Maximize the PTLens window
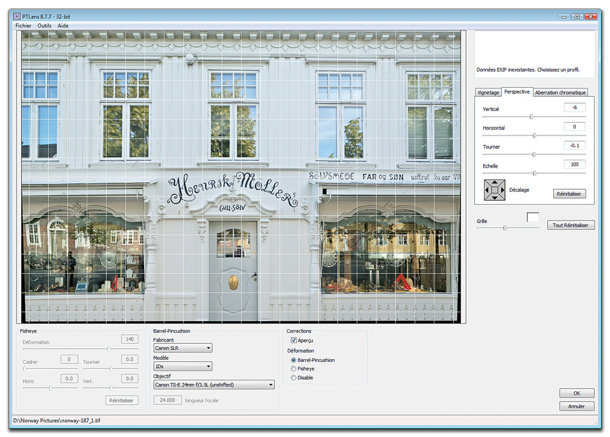Screen dimensions: 610x437 [x=577, y=16]
